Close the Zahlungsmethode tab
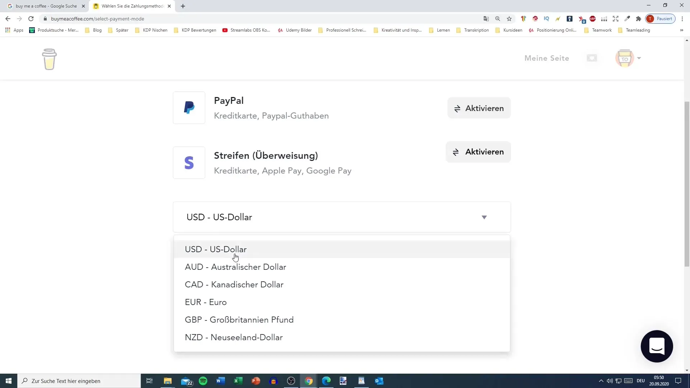 (169, 6)
